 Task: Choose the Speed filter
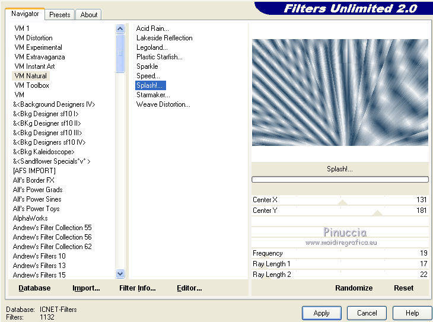tap(148, 76)
